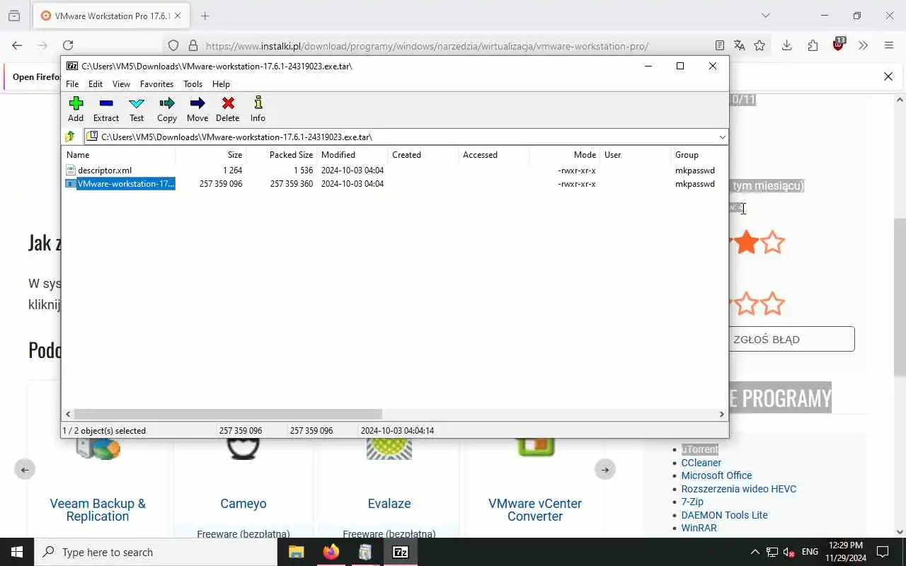
Task: Open the DAEMON Tools Lite link
Action: (x=724, y=515)
